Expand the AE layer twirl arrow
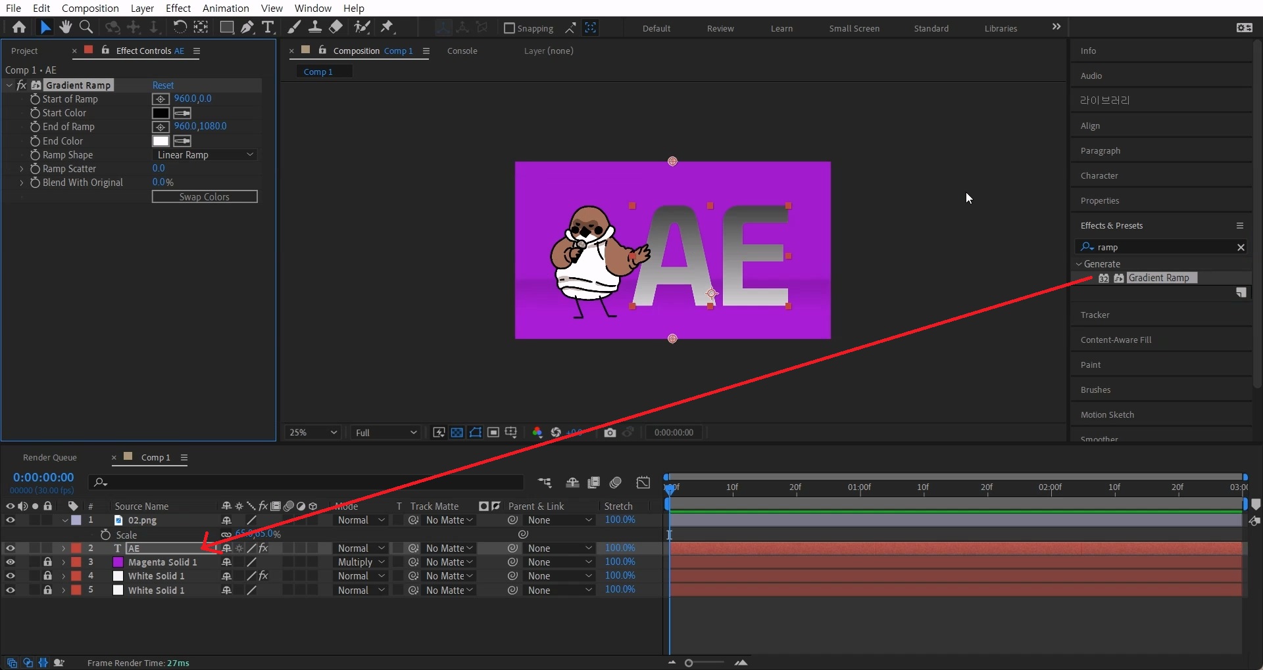 point(63,548)
